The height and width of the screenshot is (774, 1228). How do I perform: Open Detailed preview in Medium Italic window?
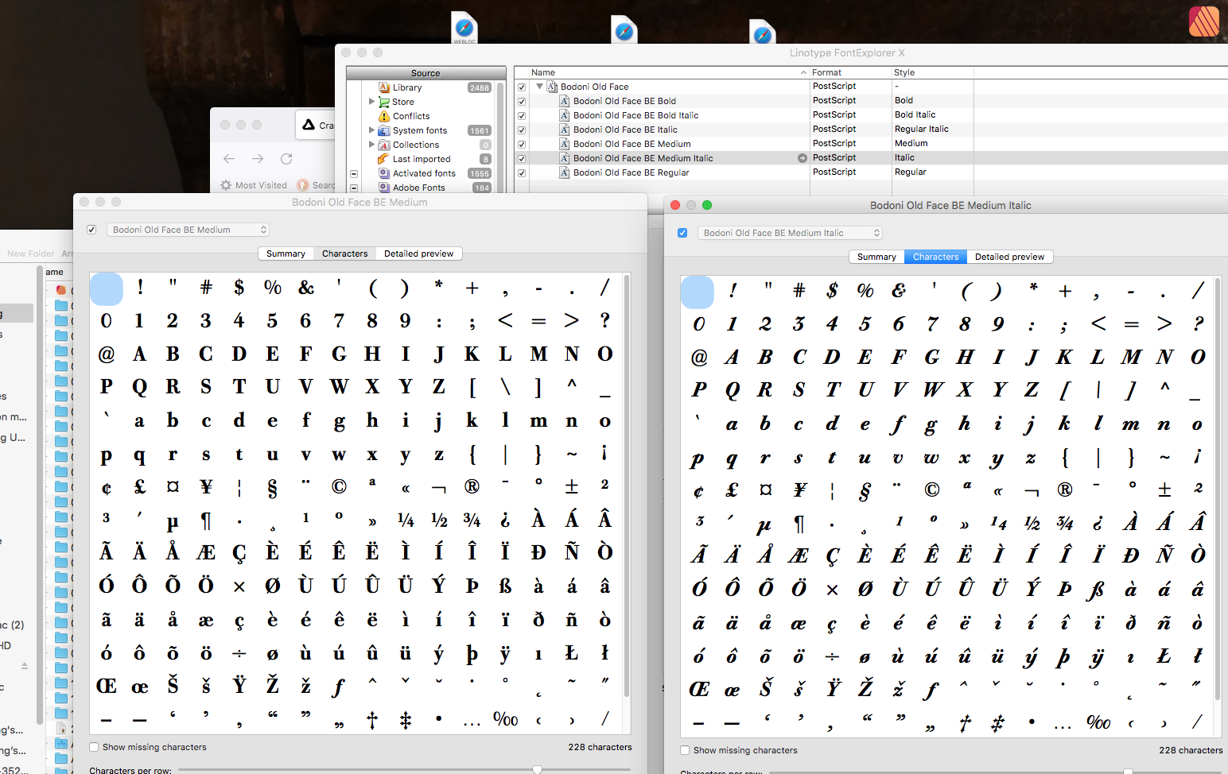(1009, 257)
